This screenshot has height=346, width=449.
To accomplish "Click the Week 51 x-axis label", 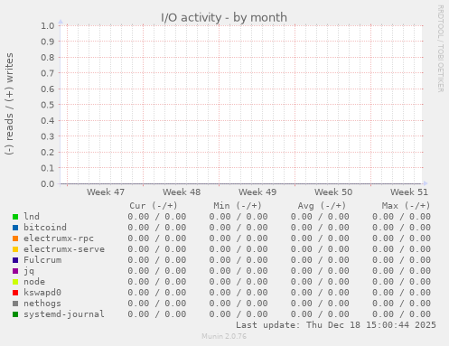I will coord(409,192).
